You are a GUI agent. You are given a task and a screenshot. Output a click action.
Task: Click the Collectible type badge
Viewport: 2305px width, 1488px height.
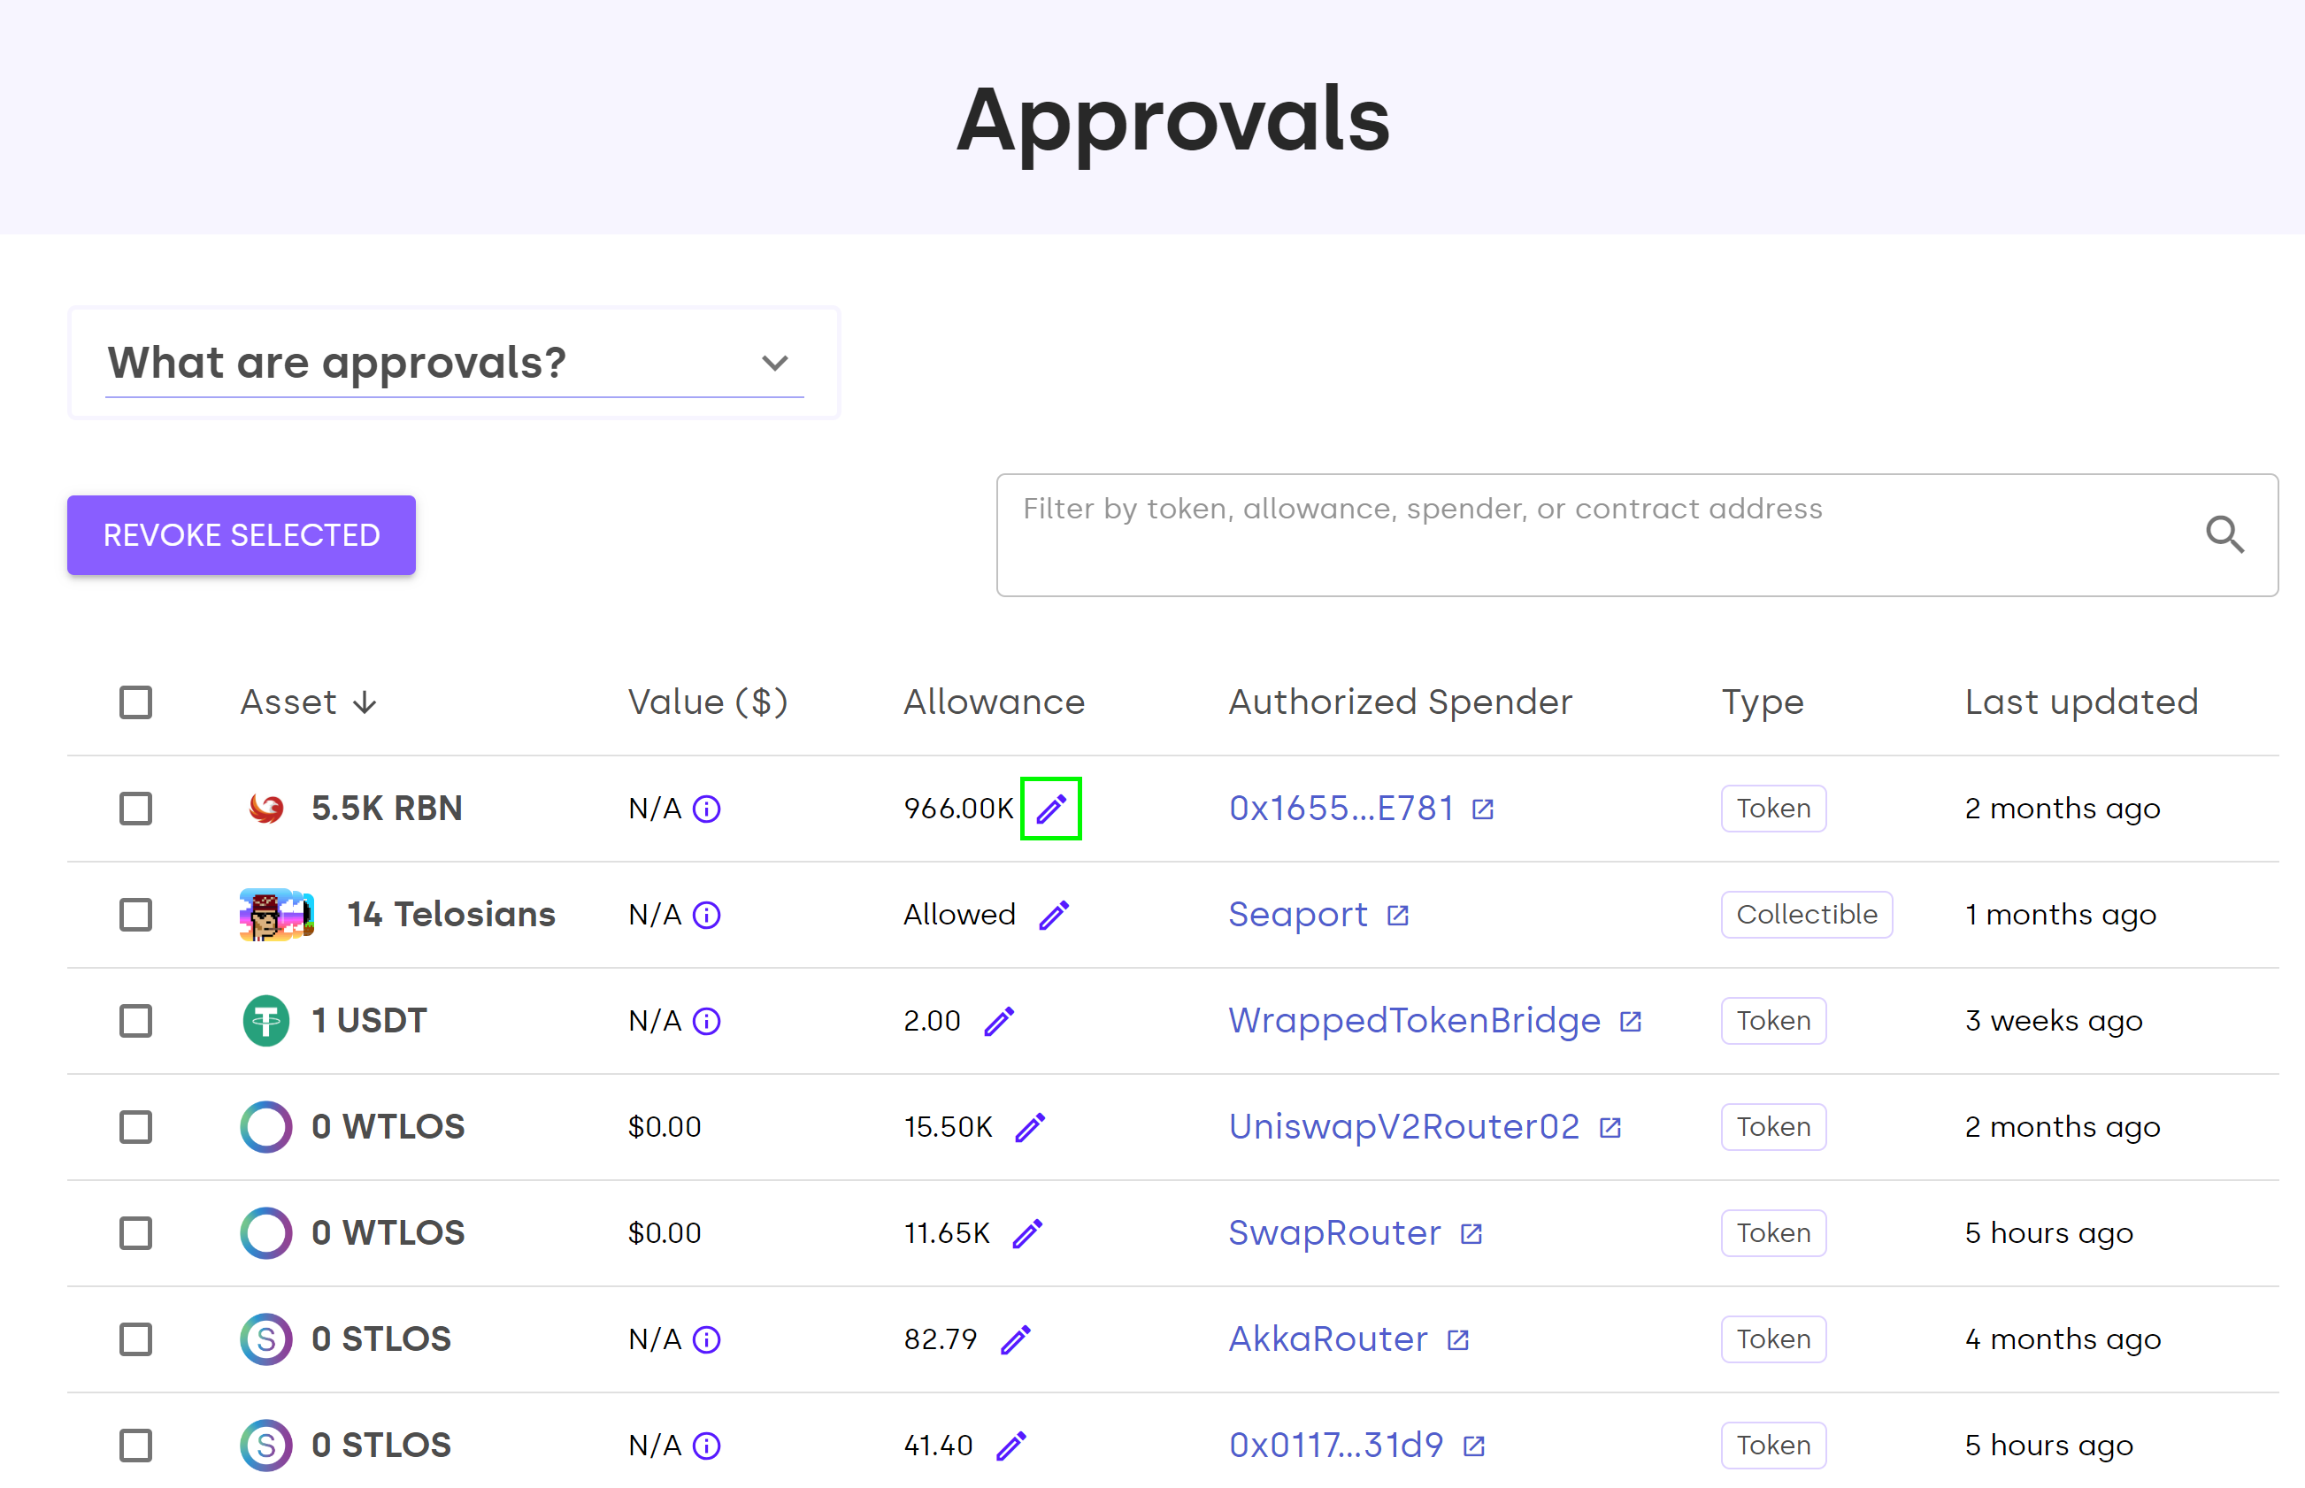pos(1805,914)
